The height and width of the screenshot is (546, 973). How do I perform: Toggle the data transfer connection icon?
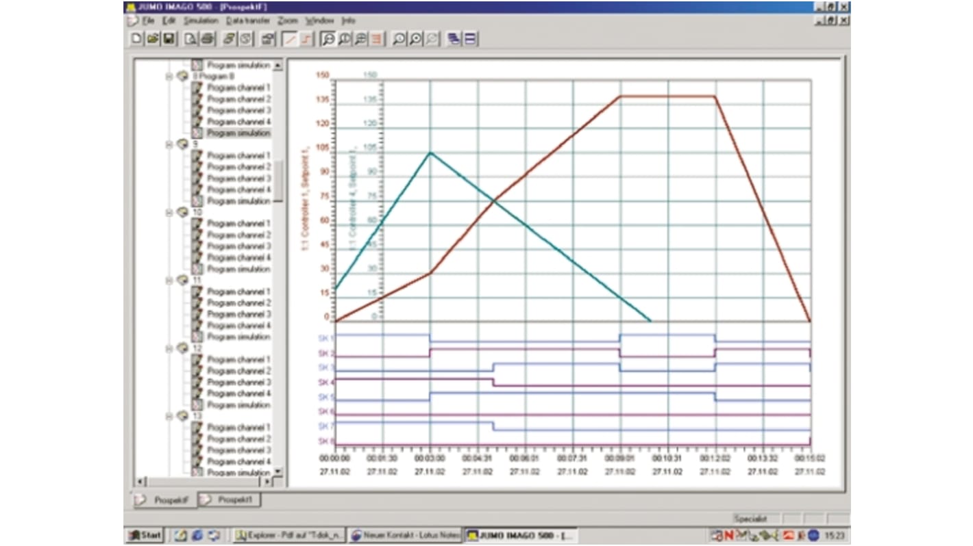[229, 39]
